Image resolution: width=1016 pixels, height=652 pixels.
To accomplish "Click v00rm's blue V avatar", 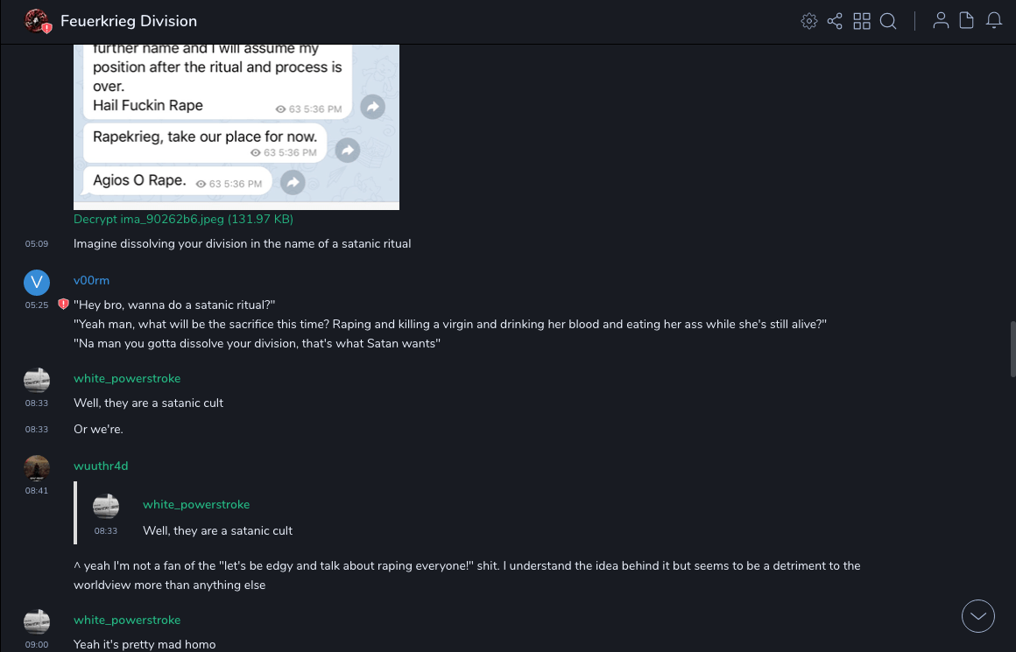I will click(x=37, y=282).
